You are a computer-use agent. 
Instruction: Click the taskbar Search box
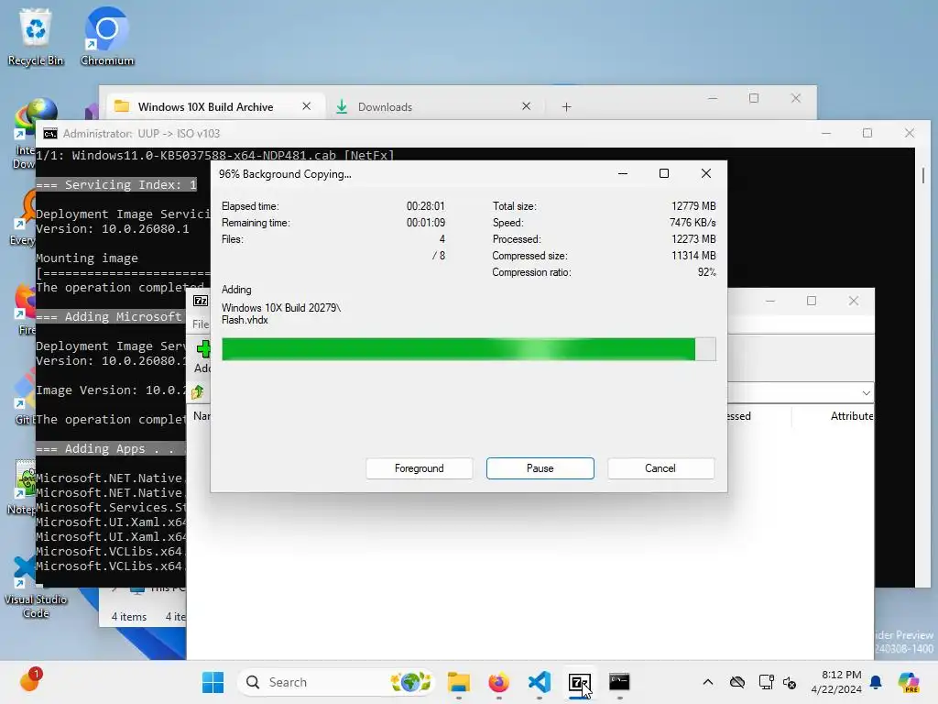click(335, 682)
